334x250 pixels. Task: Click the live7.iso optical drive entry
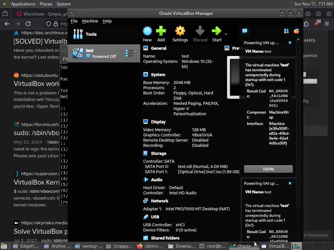tap(208, 172)
